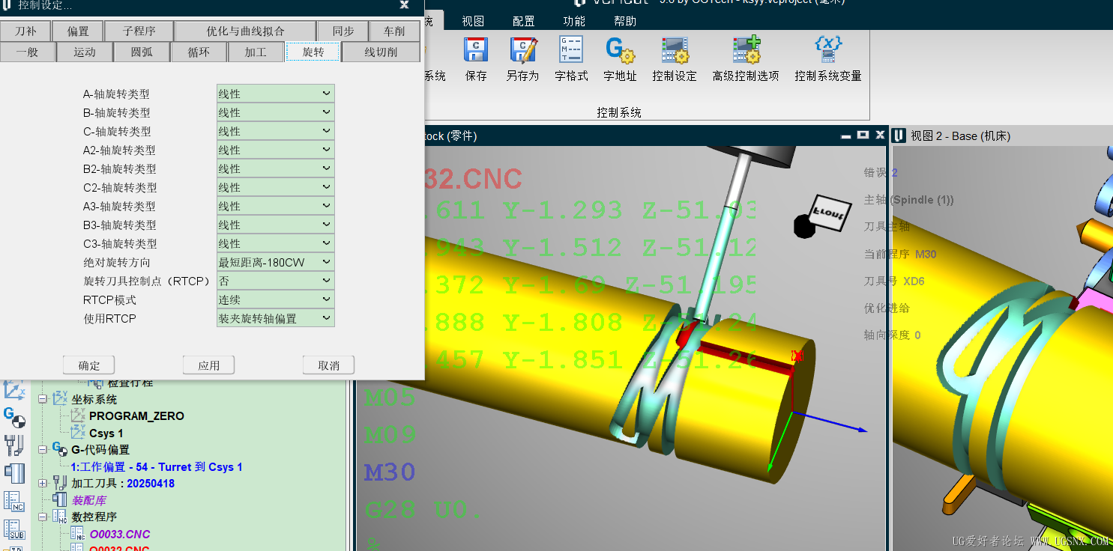Switch to the 优化与曲线拟合 tab

(246, 31)
